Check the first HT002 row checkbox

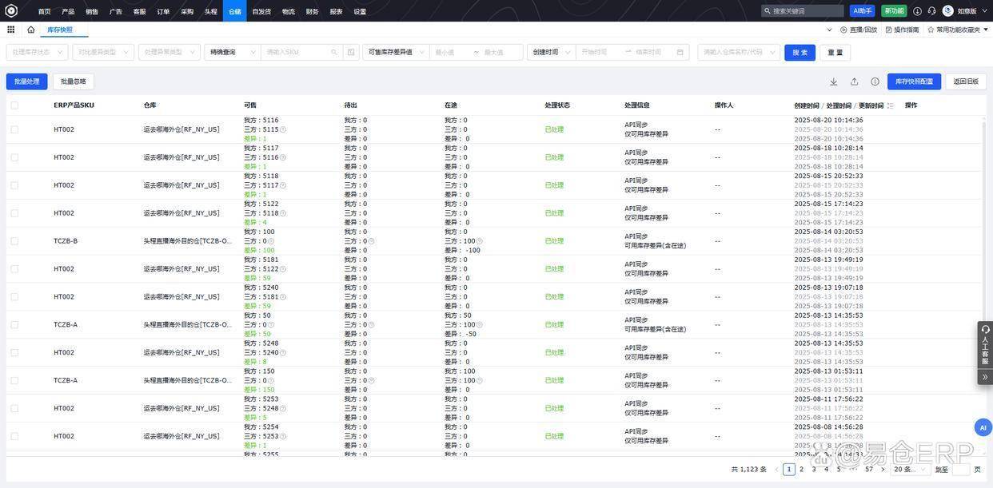pos(14,129)
